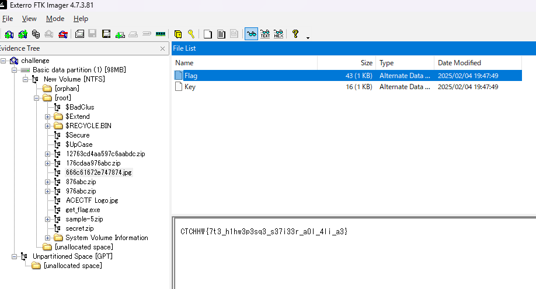Select $BadClus in evidence tree
The image size is (536, 289).
[79, 107]
